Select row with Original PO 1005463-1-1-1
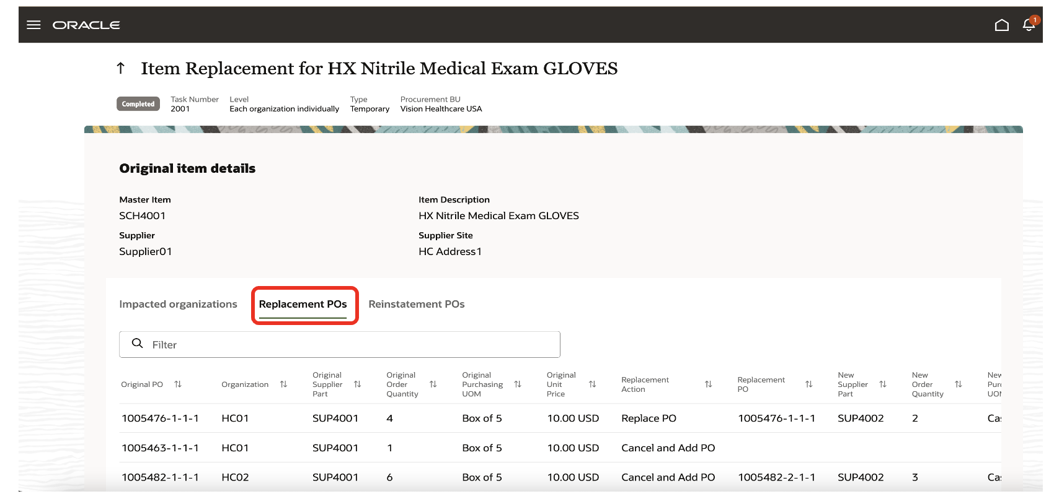Image resolution: width=1054 pixels, height=499 pixels. coord(160,448)
